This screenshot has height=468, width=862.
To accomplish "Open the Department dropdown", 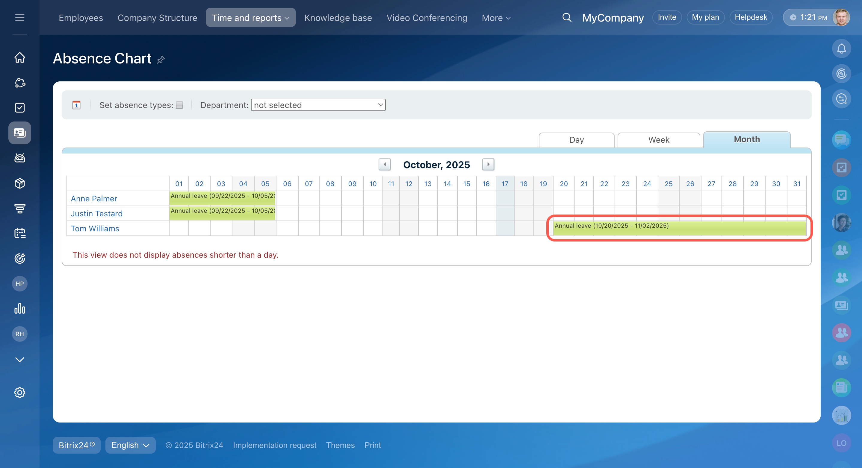I will pos(318,105).
